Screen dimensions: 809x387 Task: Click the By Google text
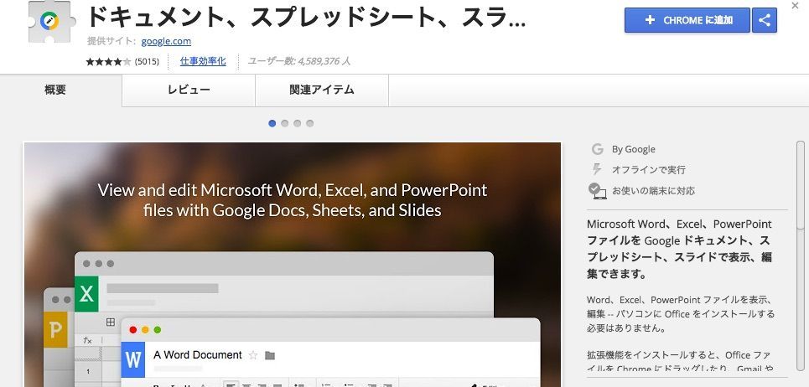point(634,149)
